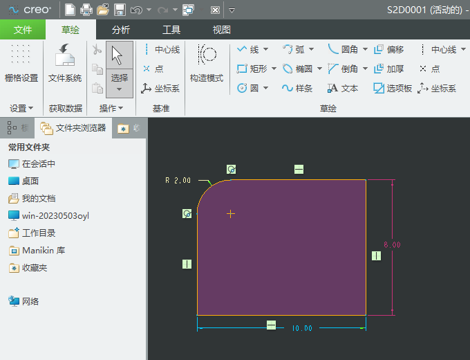
Task: Click the Open folder icon in quick access toolbar
Action: click(103, 10)
